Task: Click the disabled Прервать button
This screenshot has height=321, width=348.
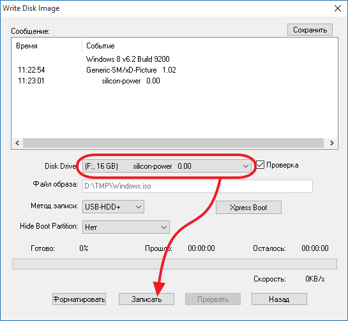Action: coord(213,299)
